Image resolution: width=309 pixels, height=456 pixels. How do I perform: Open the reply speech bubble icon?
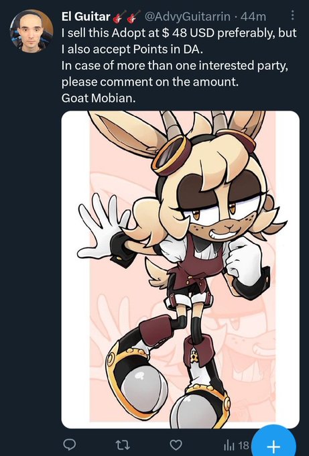point(70,445)
